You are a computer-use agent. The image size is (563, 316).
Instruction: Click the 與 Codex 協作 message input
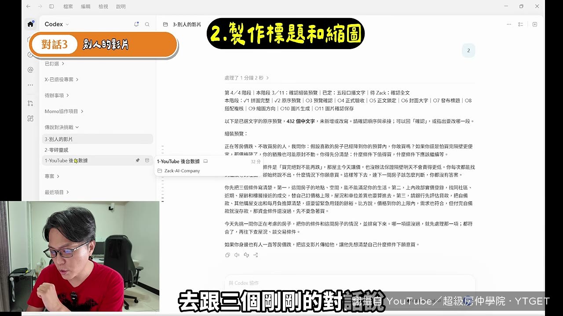coord(350,283)
